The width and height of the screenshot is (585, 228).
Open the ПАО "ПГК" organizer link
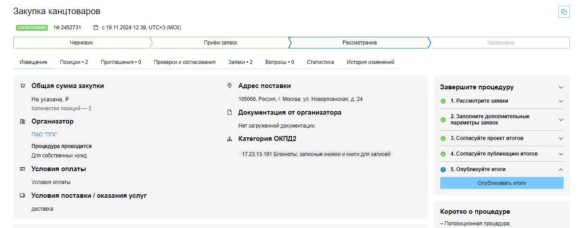click(x=44, y=135)
